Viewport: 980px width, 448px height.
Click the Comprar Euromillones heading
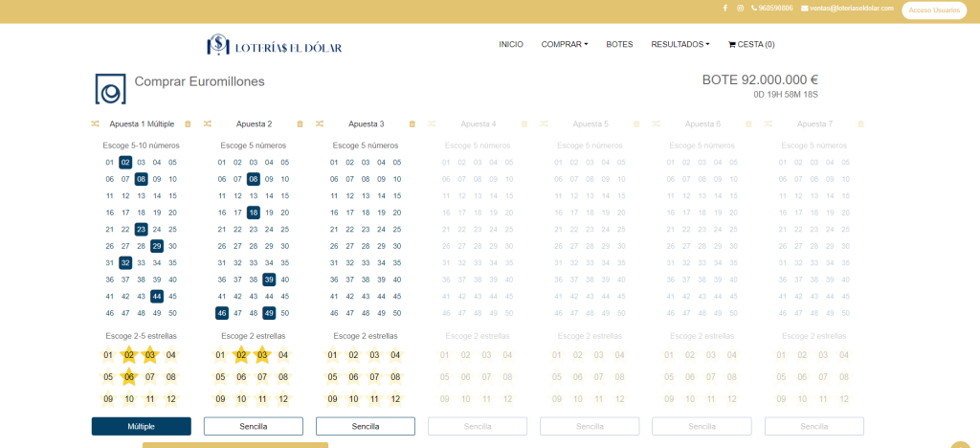tap(200, 82)
